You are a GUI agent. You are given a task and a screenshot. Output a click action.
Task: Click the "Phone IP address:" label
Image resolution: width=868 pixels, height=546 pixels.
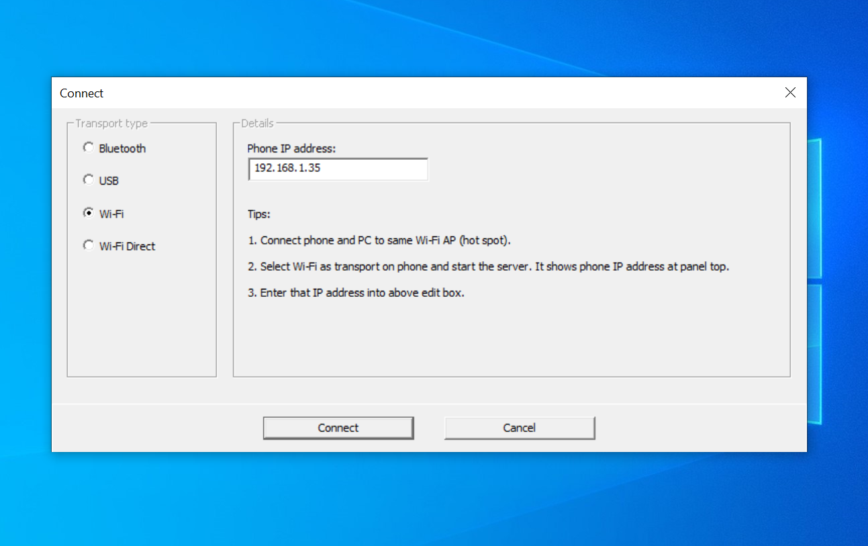[x=291, y=148]
